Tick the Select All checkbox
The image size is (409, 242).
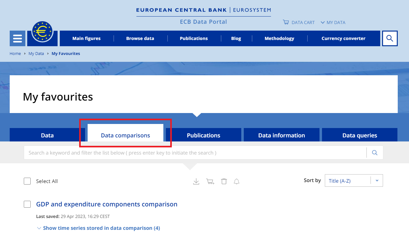coord(27,181)
